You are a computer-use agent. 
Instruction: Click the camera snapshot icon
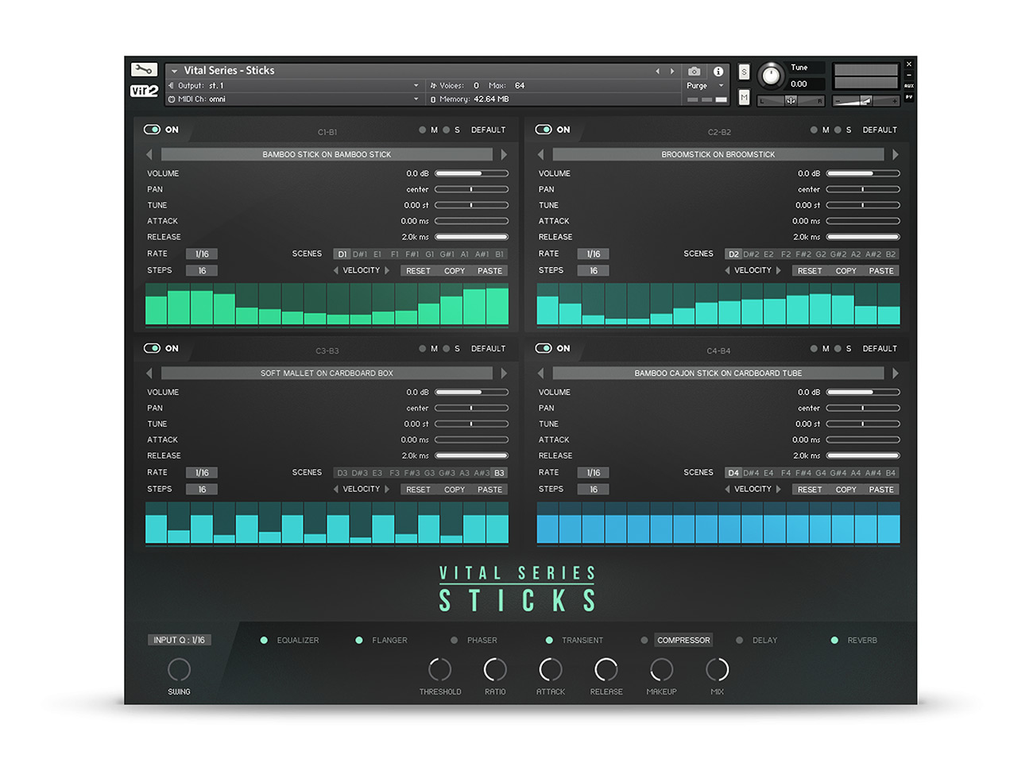[694, 72]
